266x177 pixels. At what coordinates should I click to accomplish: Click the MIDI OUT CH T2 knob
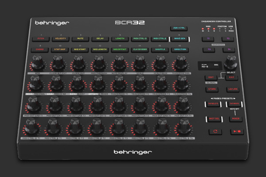click(x=98, y=104)
